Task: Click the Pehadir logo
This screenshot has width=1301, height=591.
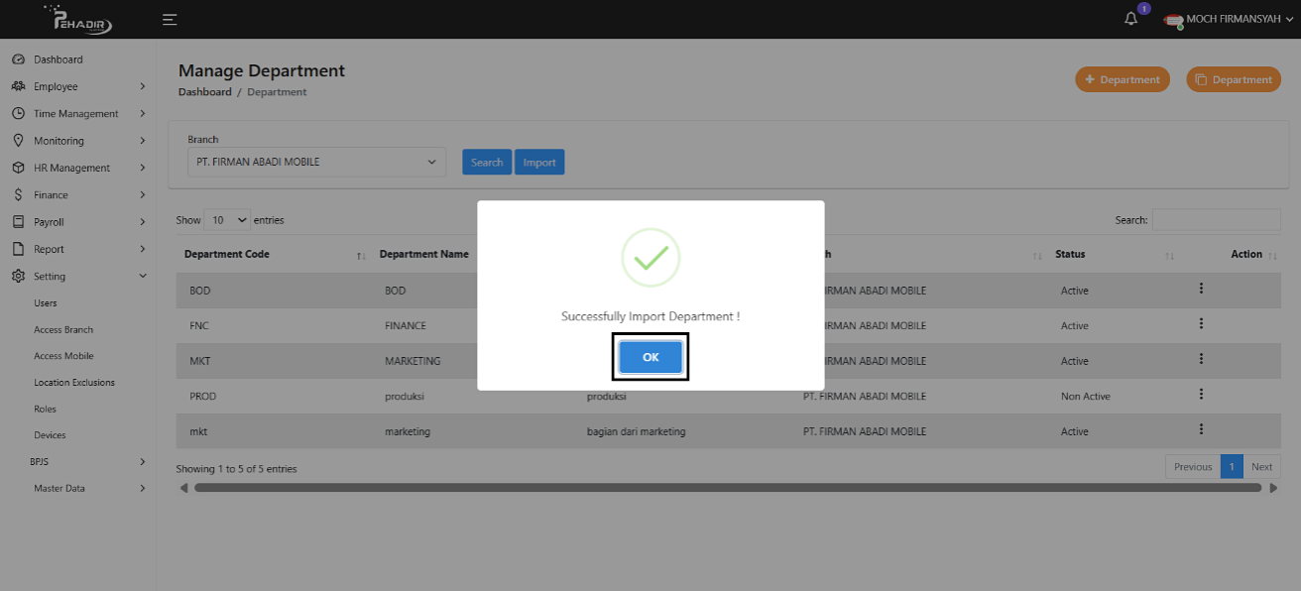Action: coord(77,19)
